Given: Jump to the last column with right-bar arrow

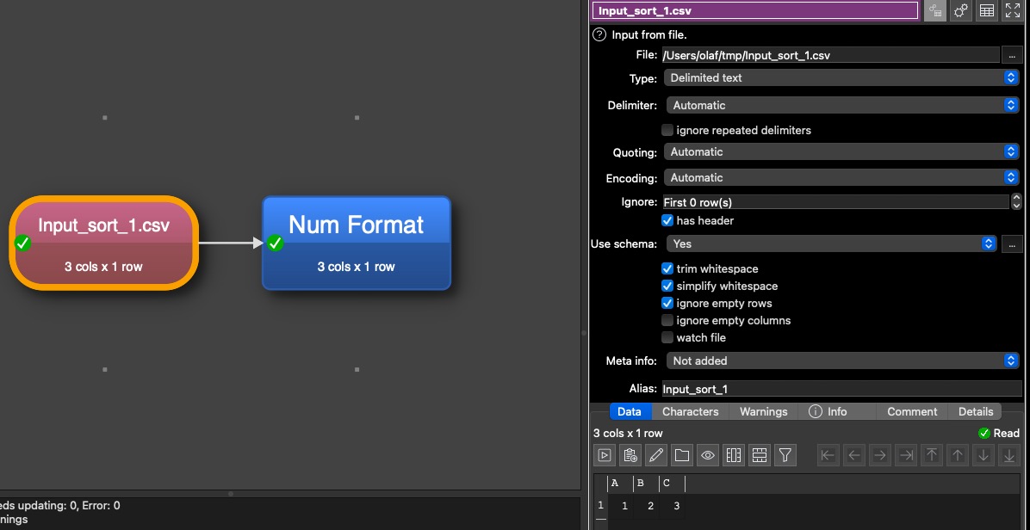Looking at the screenshot, I should [907, 454].
